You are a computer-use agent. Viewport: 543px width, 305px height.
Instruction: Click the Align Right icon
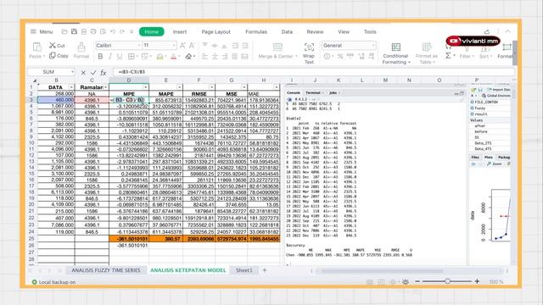point(225,57)
